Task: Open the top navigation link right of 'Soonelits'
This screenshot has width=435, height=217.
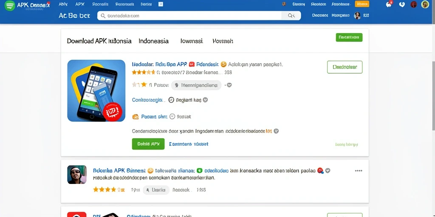Action: pos(124,4)
